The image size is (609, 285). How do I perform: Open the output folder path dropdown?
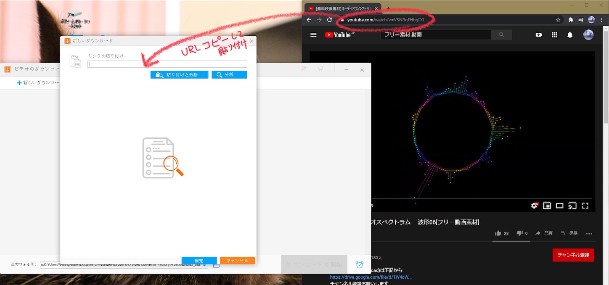pos(205,265)
